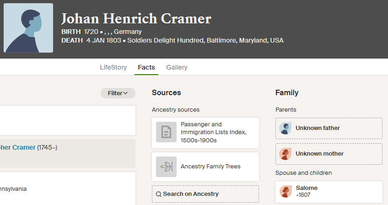This screenshot has width=388, height=205.
Task: Click Johan Henrich Cramer's profile silhouette picture
Action: [x=28, y=28]
